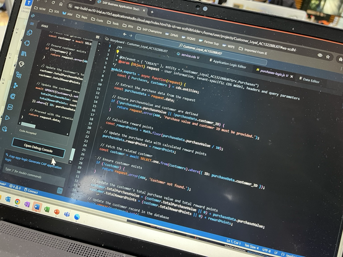
Task: Bookmark this page with the star icon
Action: (x=328, y=57)
